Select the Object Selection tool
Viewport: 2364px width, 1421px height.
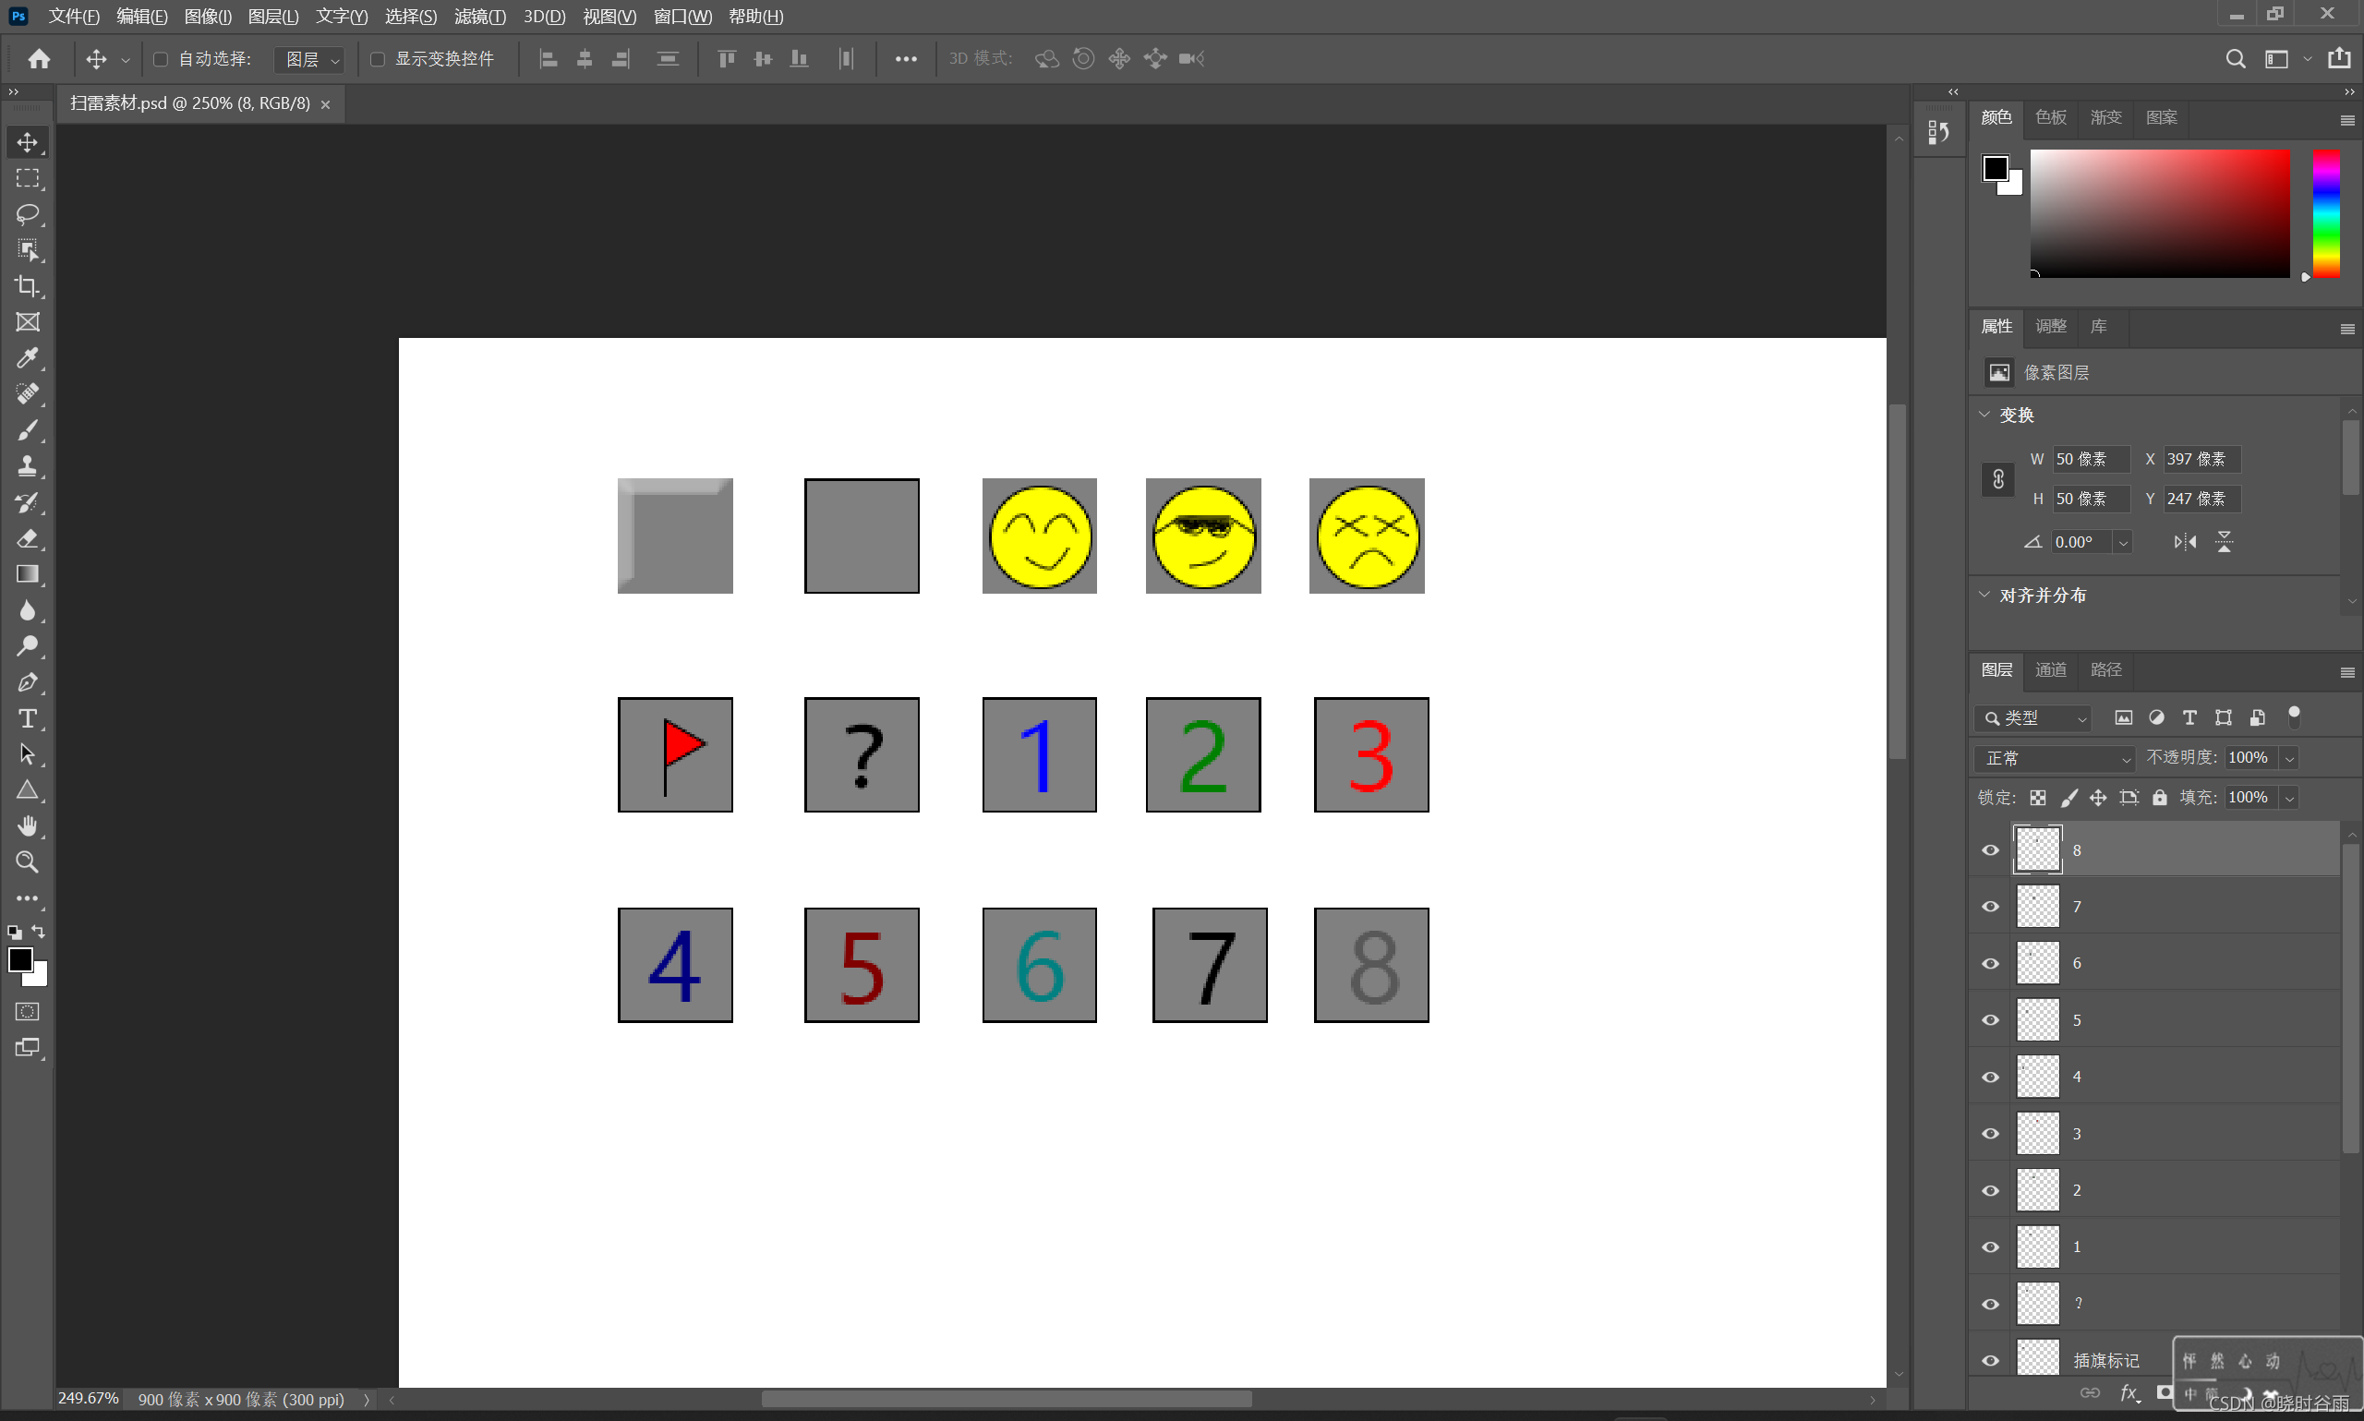tap(27, 250)
